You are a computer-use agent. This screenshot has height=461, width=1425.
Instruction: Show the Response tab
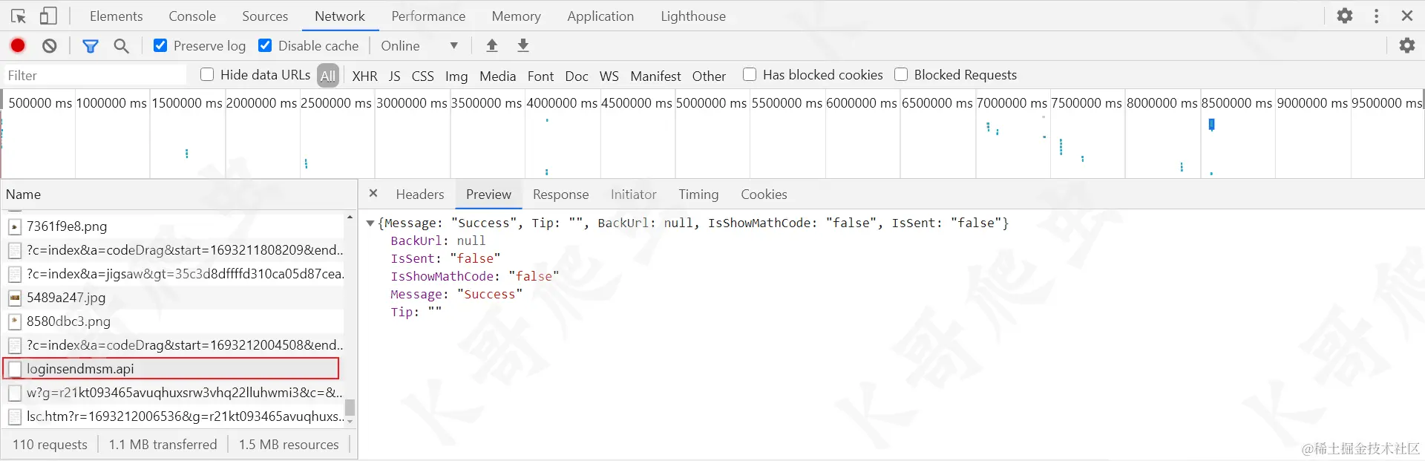[x=561, y=194]
